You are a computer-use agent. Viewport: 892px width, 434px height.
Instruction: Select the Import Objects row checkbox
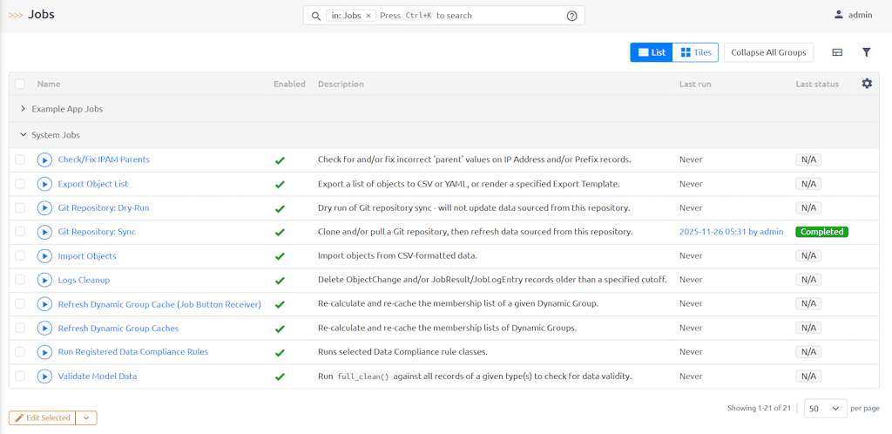tap(20, 256)
